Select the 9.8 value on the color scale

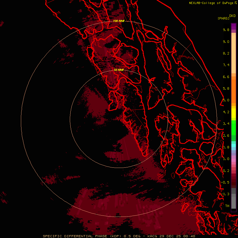pyautogui.click(x=226, y=30)
